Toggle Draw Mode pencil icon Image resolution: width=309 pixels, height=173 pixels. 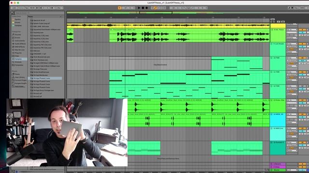coord(289,8)
